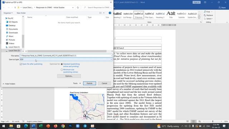The image size is (229, 129).
Task: Click navigation pane vertical scrollbar
Action: coord(23,41)
